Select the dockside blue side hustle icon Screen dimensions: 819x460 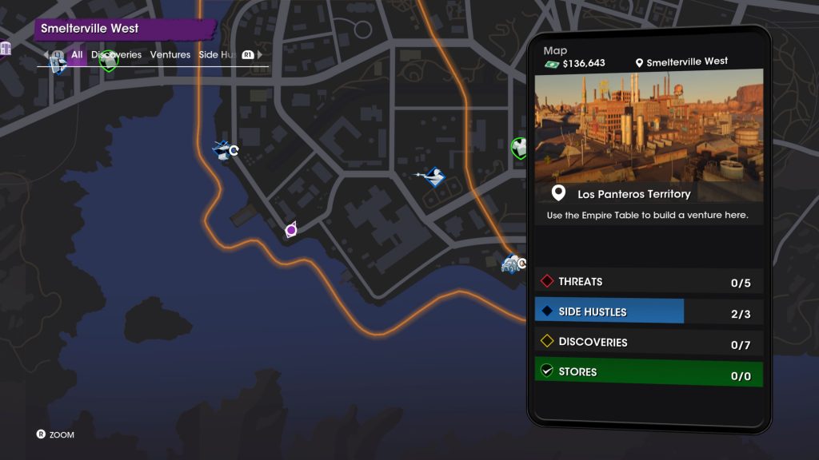(x=225, y=150)
